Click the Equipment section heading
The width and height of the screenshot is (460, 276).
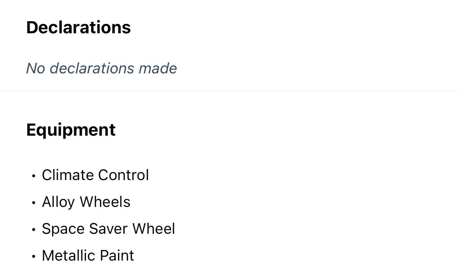(71, 130)
